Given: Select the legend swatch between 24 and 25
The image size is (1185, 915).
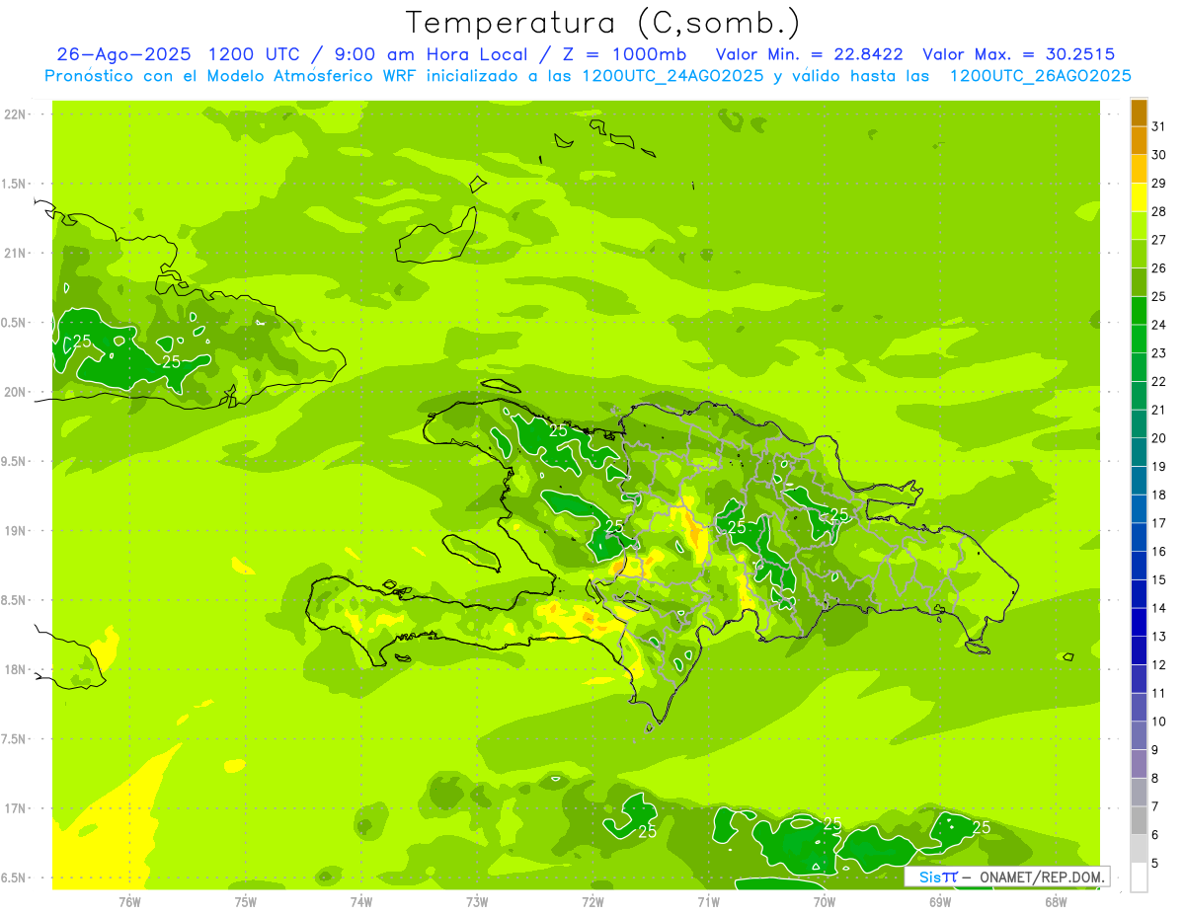Looking at the screenshot, I should [1139, 311].
